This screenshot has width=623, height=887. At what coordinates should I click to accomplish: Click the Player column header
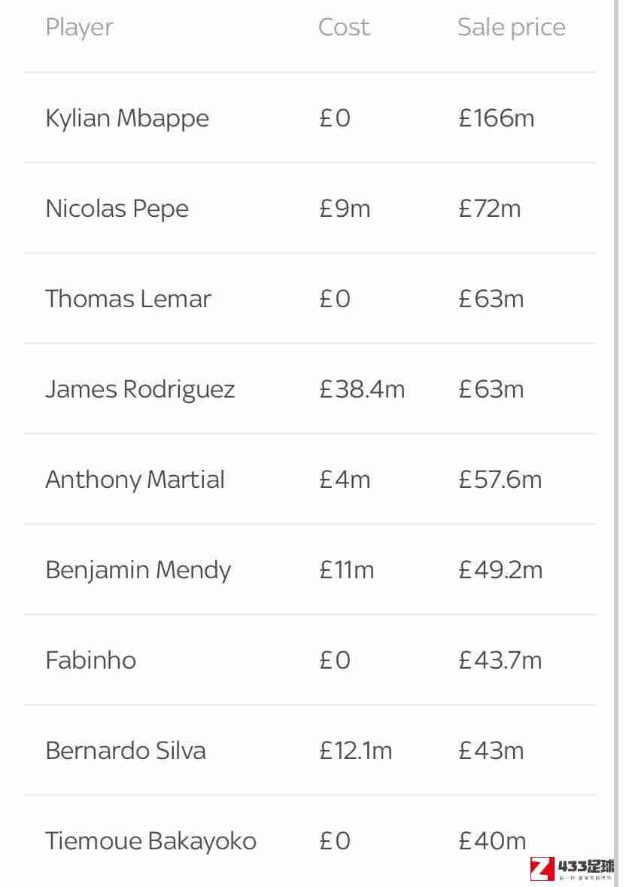pos(80,28)
